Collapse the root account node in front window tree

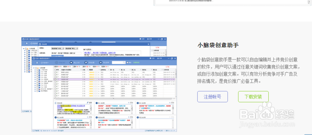coord(34,68)
